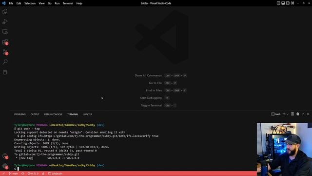Close the terminal panel

(308, 114)
